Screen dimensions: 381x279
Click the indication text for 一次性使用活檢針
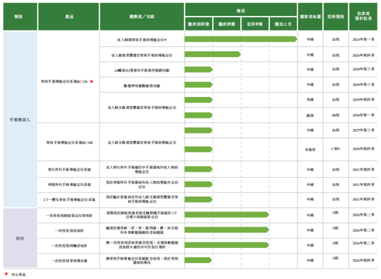point(142,230)
